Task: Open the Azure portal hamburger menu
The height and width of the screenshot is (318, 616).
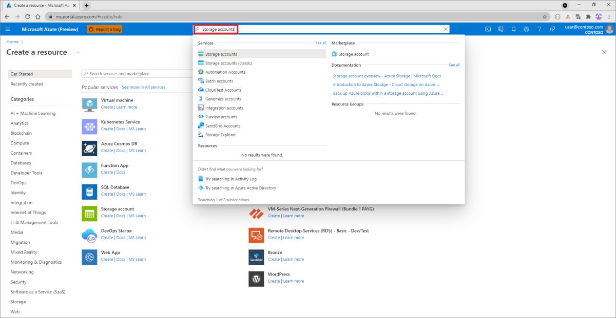Action: pyautogui.click(x=8, y=29)
